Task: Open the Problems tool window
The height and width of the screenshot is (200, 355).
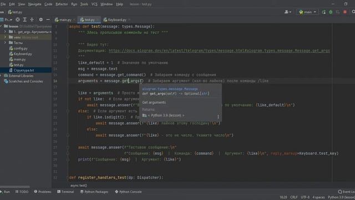Action: [43, 192]
